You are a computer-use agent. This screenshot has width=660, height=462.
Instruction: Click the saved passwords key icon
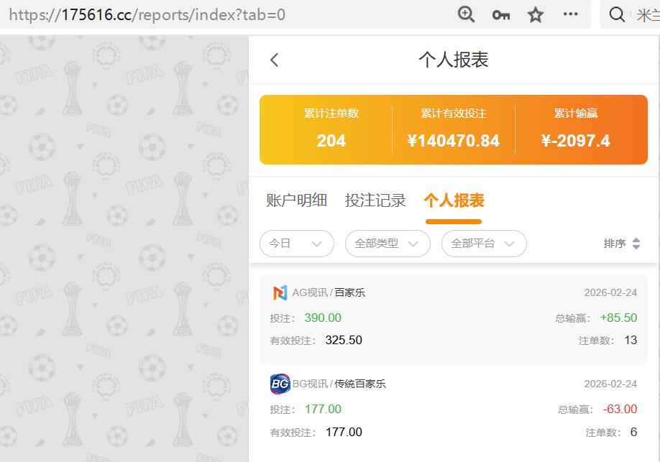tap(500, 14)
